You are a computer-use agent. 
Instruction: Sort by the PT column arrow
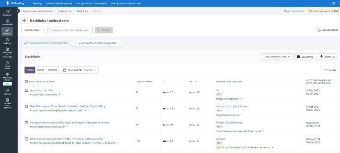[x=196, y=81]
